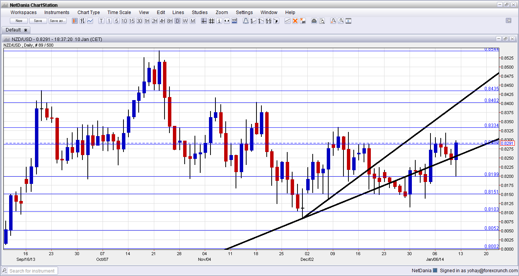Click the zoom in magnifier icon

[333, 21]
